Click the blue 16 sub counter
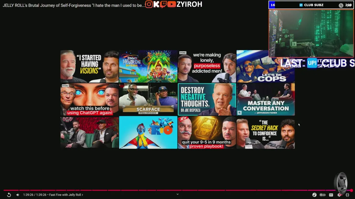The height and width of the screenshot is (199, 355). [x=273, y=5]
